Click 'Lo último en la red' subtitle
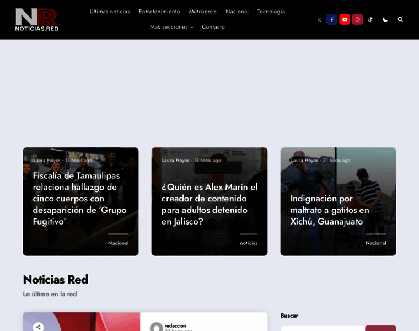The width and height of the screenshot is (419, 331). point(50,294)
